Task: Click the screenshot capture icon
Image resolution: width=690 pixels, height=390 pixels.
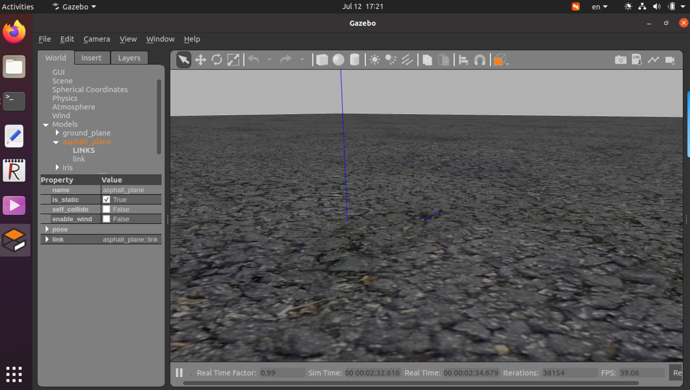Action: pyautogui.click(x=619, y=59)
